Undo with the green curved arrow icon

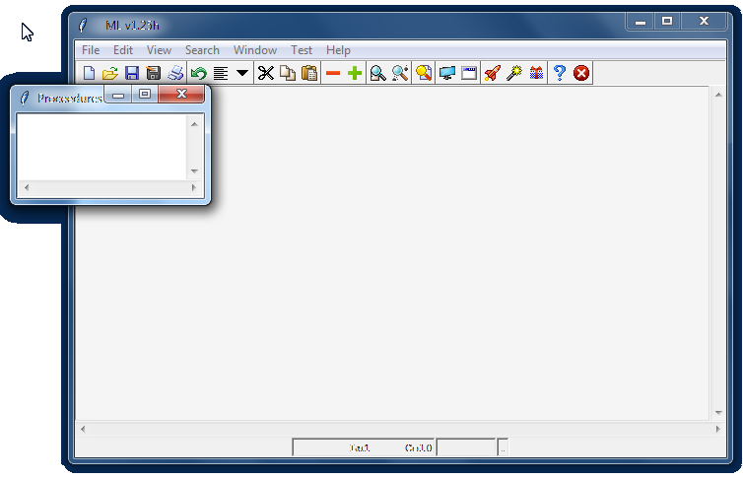click(198, 73)
